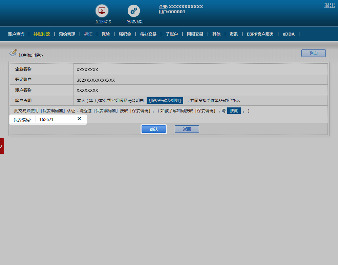
Task: Open the 管理功能 gear icon
Action: coord(134,11)
